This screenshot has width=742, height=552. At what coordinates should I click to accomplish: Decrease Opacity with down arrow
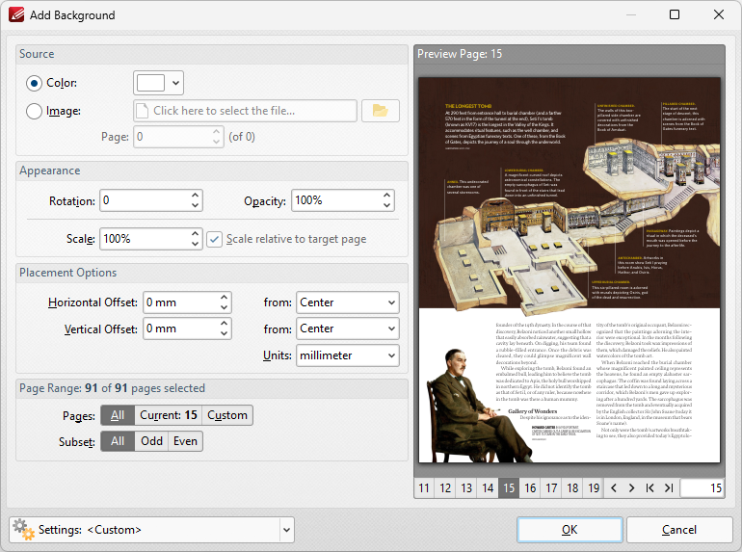click(x=386, y=206)
